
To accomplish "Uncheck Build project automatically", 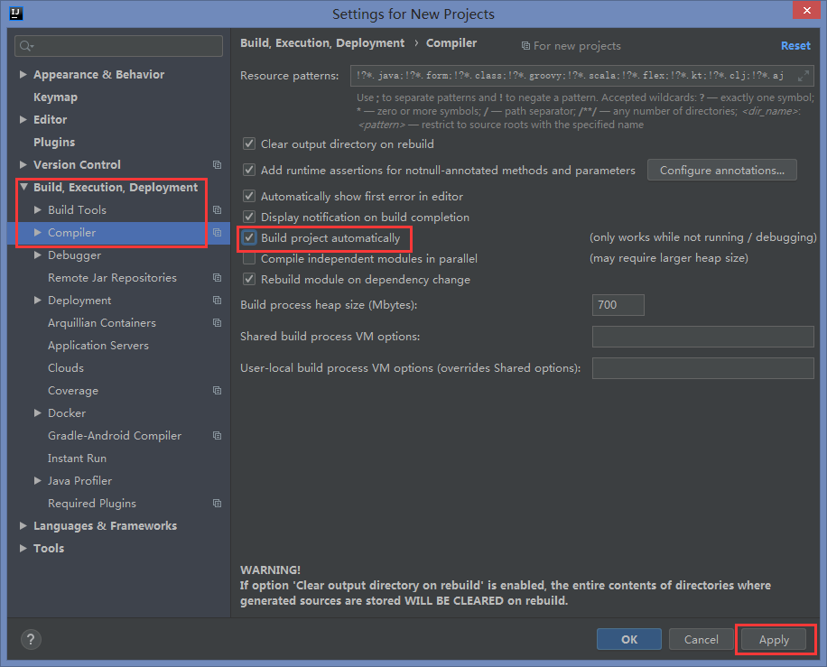I will point(247,237).
